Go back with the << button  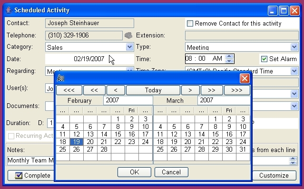94,90
